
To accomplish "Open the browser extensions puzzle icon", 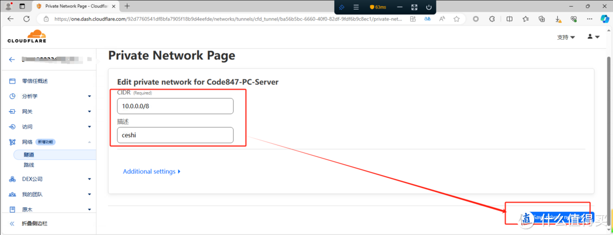I will pyautogui.click(x=492, y=19).
